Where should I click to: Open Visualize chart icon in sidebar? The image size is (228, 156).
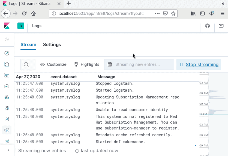tap(7, 64)
